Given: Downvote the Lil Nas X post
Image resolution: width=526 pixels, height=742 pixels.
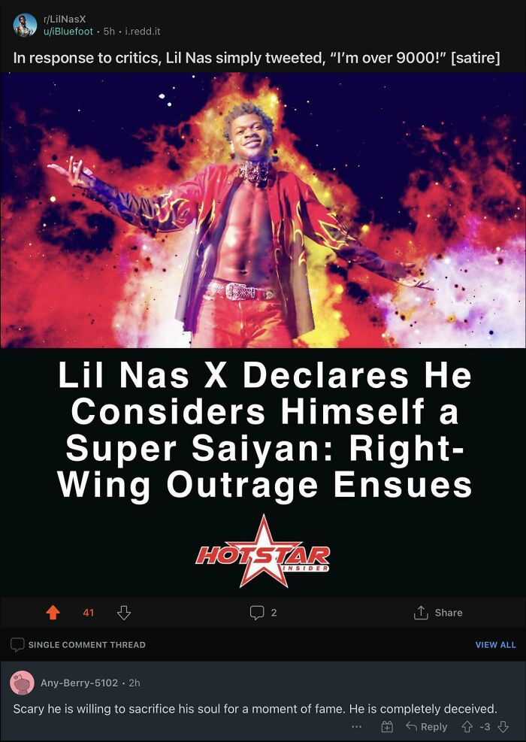Looking at the screenshot, I should 123,613.
